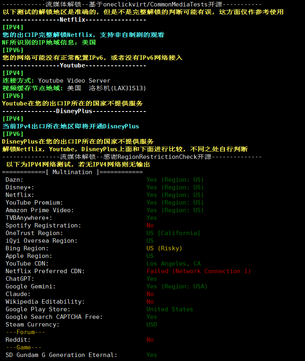Select the 'Claude:' row label
305x361 pixels.
[18, 294]
